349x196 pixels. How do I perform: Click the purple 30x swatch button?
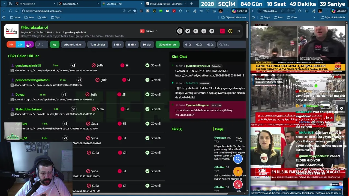(29, 45)
